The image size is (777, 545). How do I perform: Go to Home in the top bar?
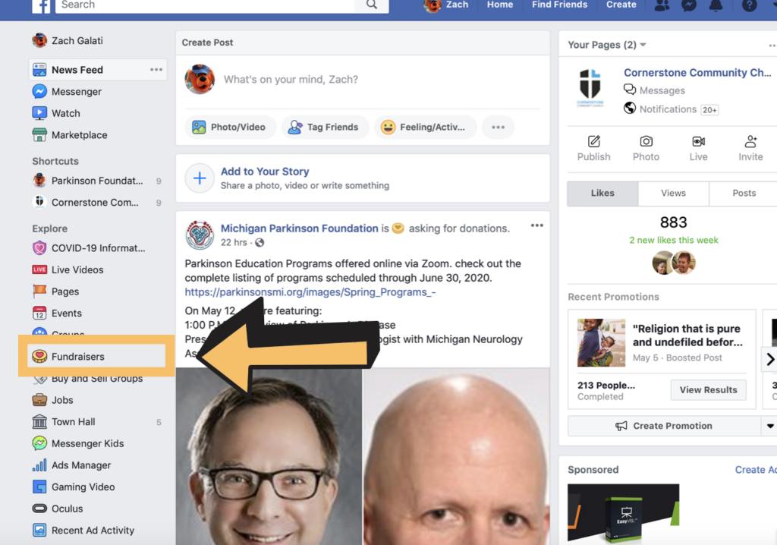click(x=500, y=5)
